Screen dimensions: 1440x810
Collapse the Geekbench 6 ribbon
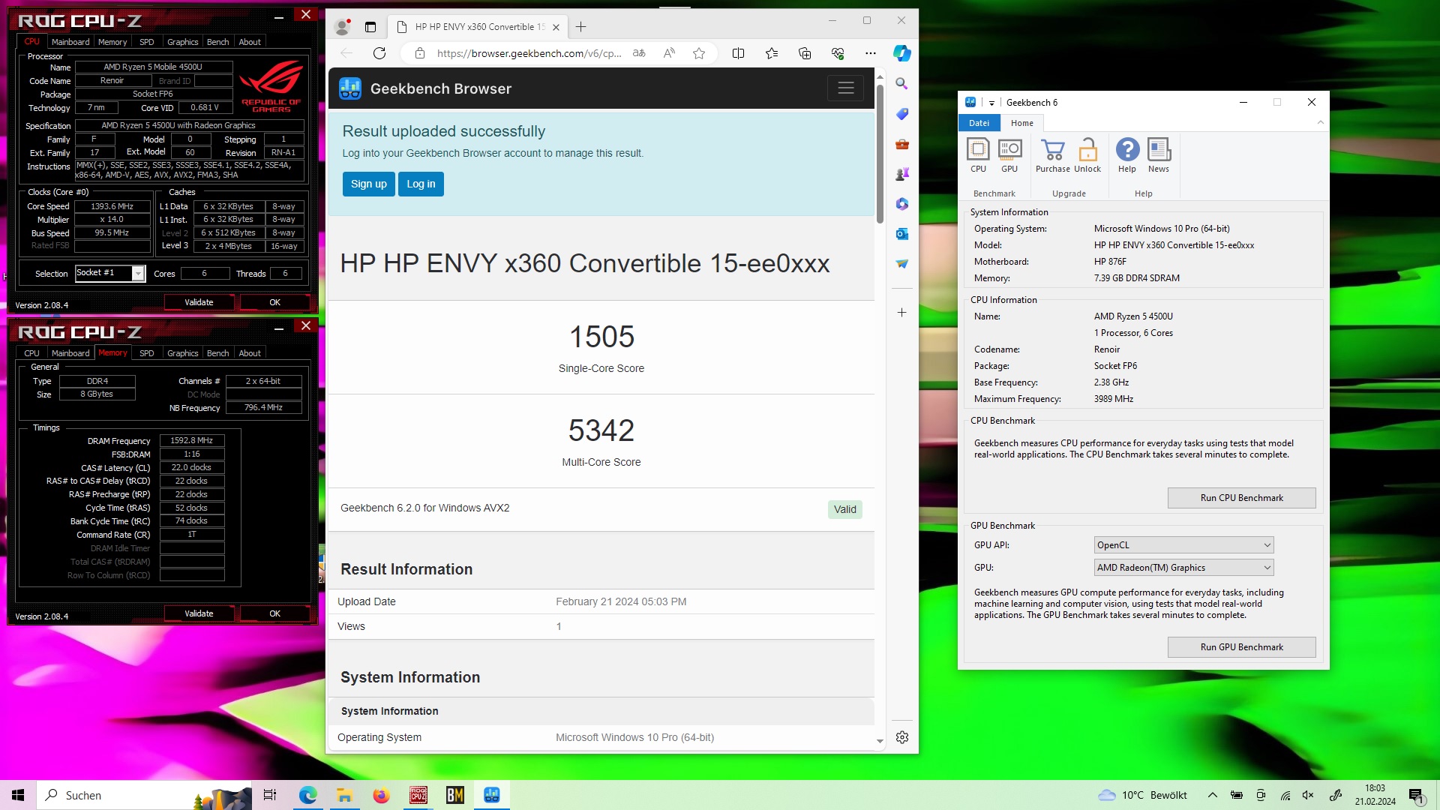(x=1321, y=122)
